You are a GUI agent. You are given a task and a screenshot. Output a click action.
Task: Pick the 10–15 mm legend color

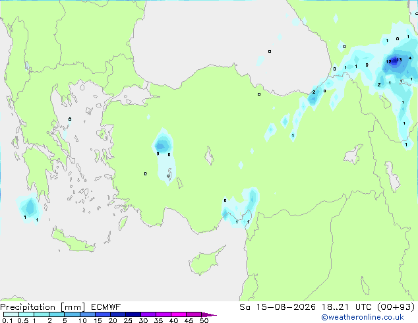(x=87, y=314)
